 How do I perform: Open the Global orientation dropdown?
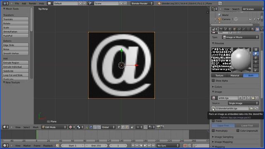(x=108, y=127)
